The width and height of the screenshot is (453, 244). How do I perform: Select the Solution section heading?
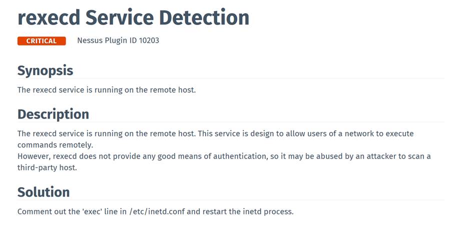point(44,192)
